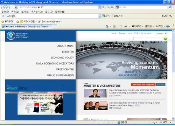The image size is (175, 126).
Task: Go to the PRESS CENTER section
Action: [x=65, y=69]
